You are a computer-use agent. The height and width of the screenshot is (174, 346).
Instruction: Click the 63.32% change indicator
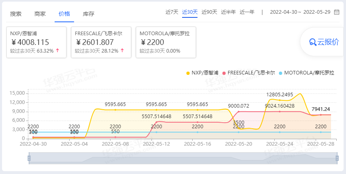click(x=48, y=51)
